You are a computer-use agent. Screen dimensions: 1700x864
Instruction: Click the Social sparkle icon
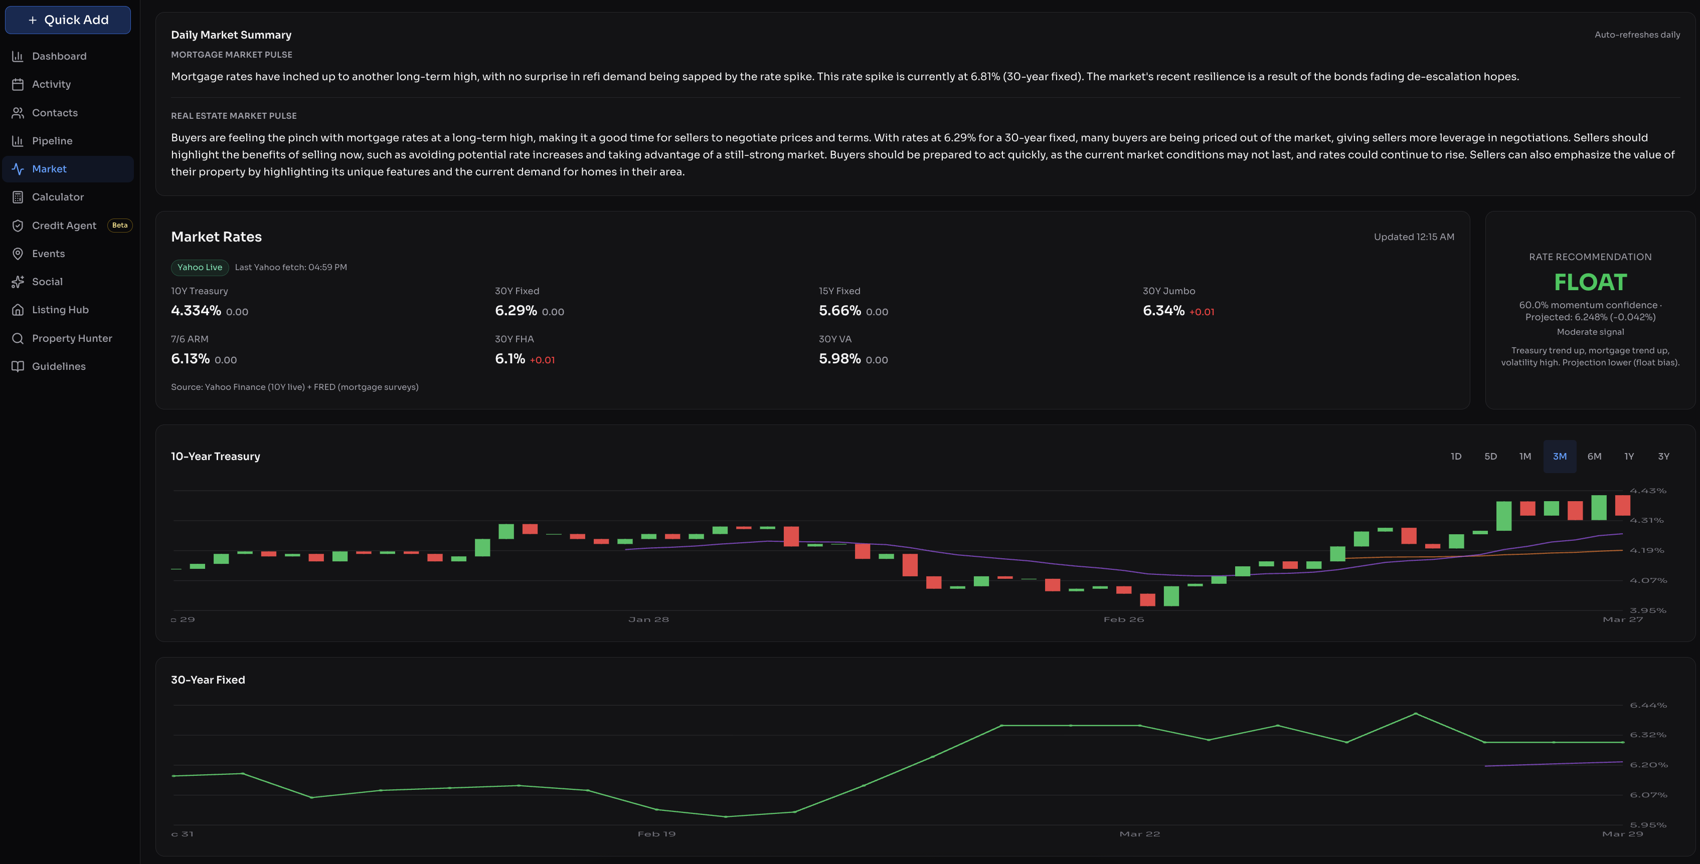18,282
